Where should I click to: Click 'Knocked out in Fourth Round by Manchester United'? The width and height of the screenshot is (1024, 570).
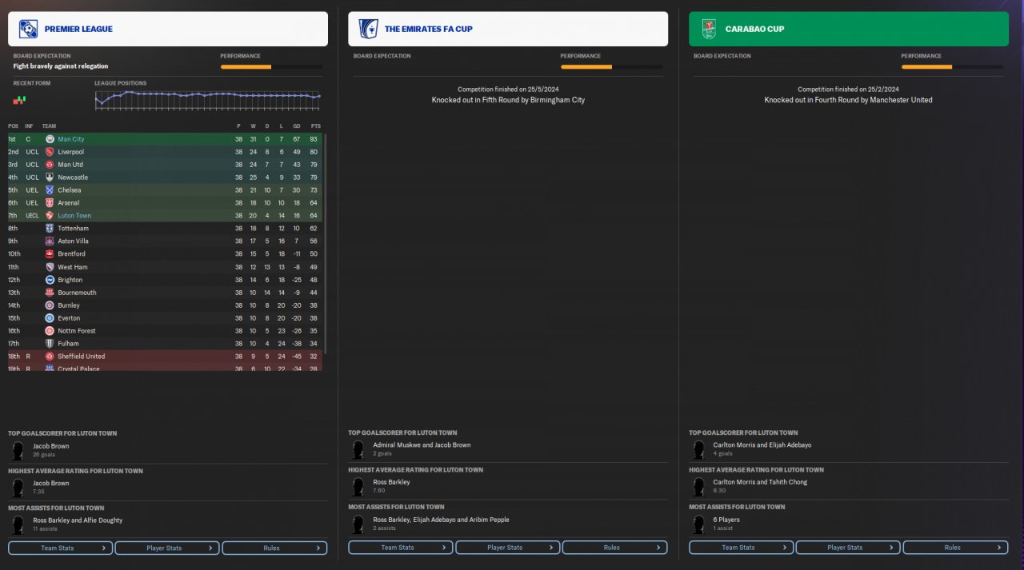(848, 100)
